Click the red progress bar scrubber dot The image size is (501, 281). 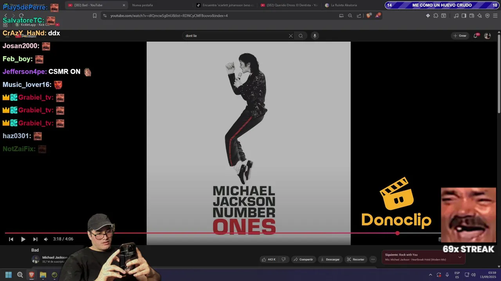click(x=397, y=233)
